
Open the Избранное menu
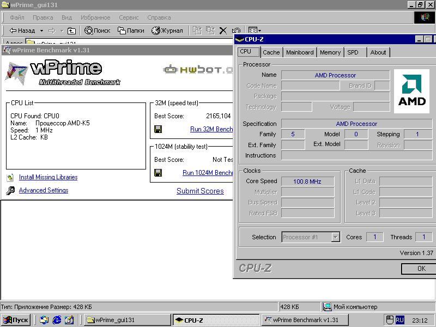tap(95, 17)
